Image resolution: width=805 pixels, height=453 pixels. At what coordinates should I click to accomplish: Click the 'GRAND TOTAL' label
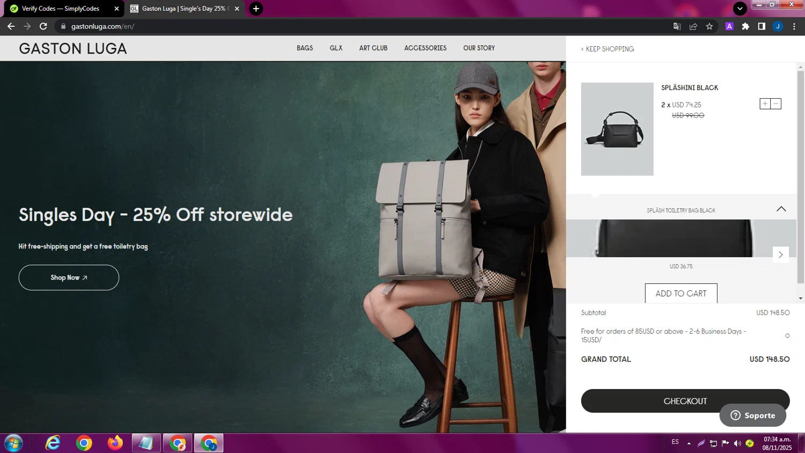[x=606, y=359]
